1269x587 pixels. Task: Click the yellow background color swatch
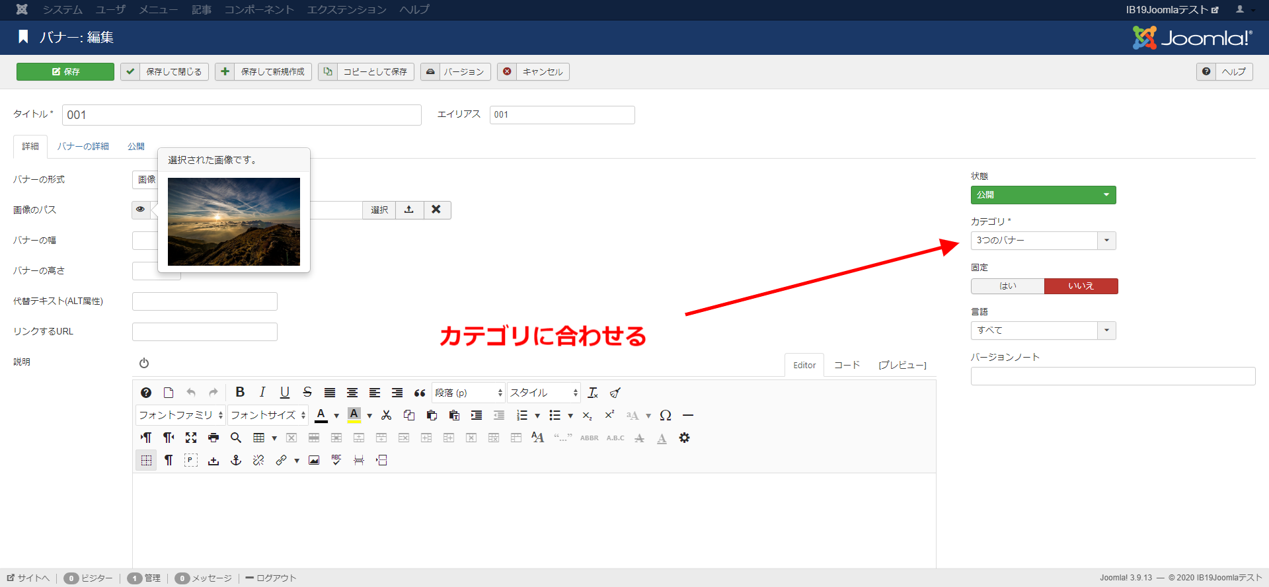[x=354, y=415]
